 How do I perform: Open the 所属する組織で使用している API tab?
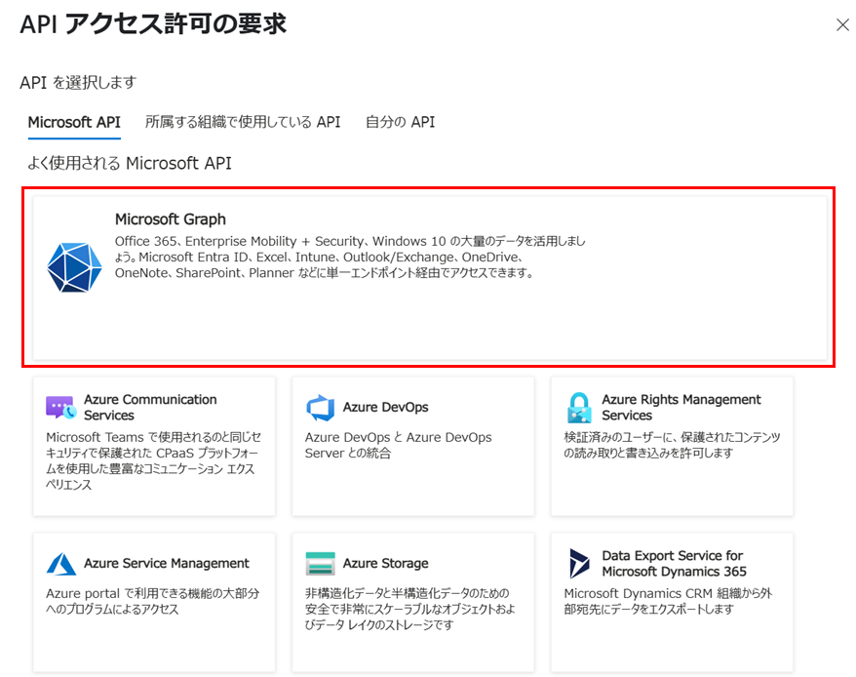[243, 122]
